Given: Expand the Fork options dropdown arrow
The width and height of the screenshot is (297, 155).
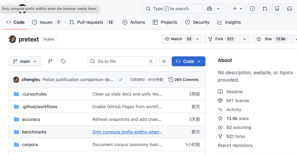Looking at the screenshot, I should tap(244, 39).
